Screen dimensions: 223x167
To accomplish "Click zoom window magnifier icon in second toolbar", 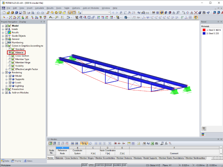I will pyautogui.click(x=81, y=18).
